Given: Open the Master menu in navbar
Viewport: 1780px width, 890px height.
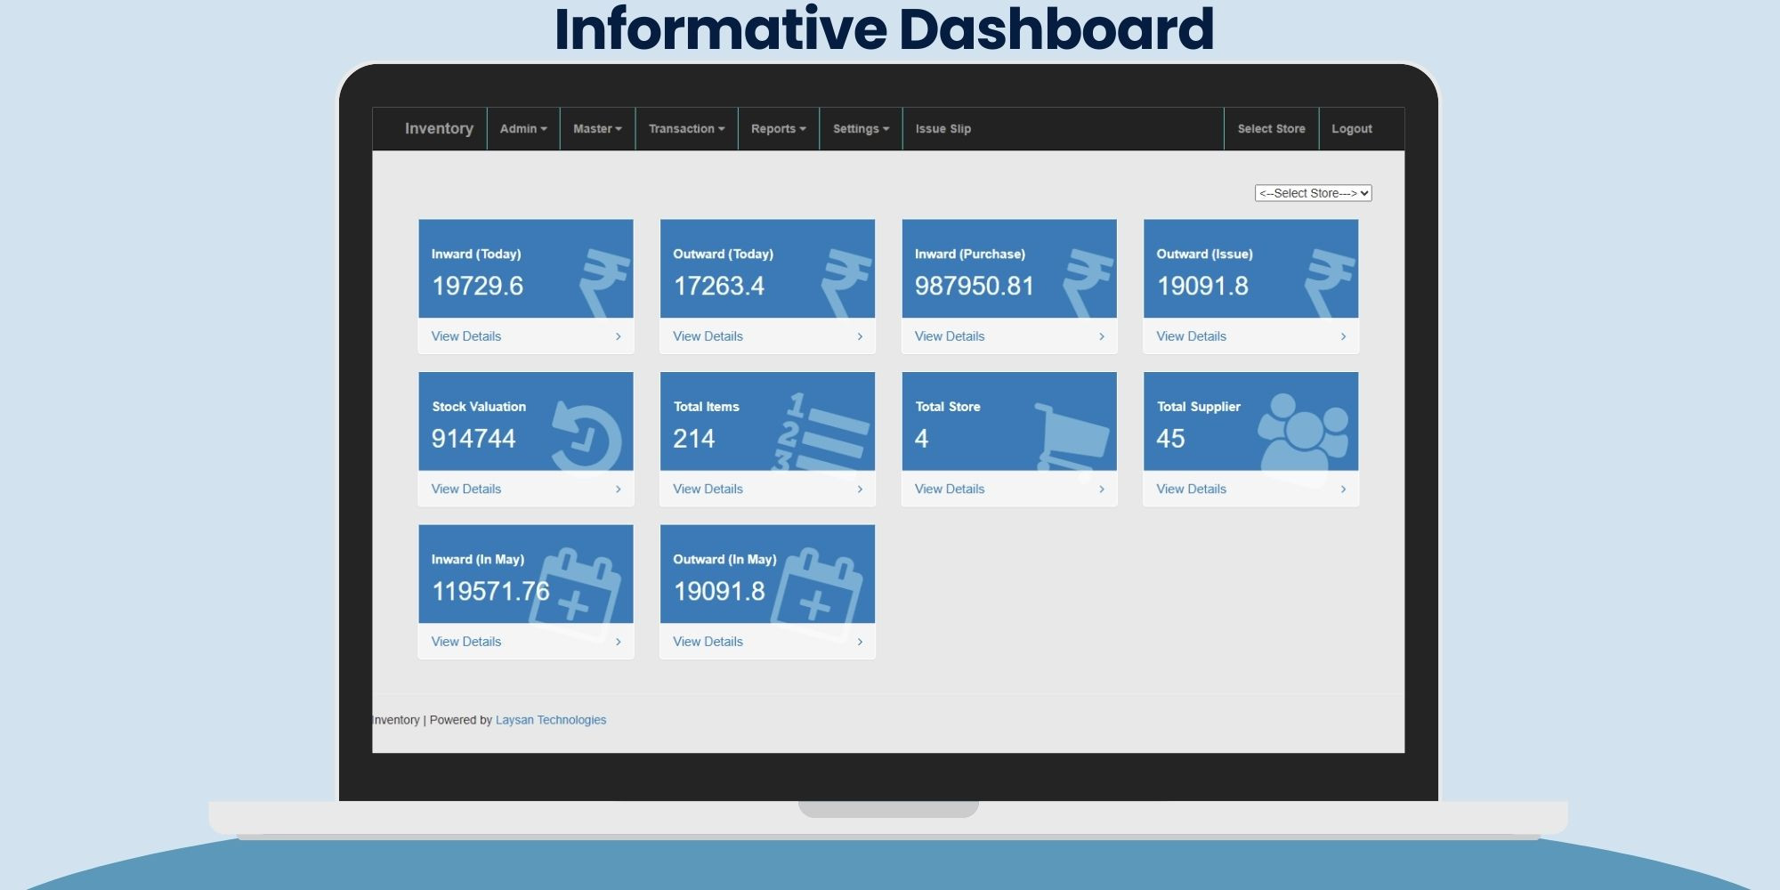Looking at the screenshot, I should 597,129.
